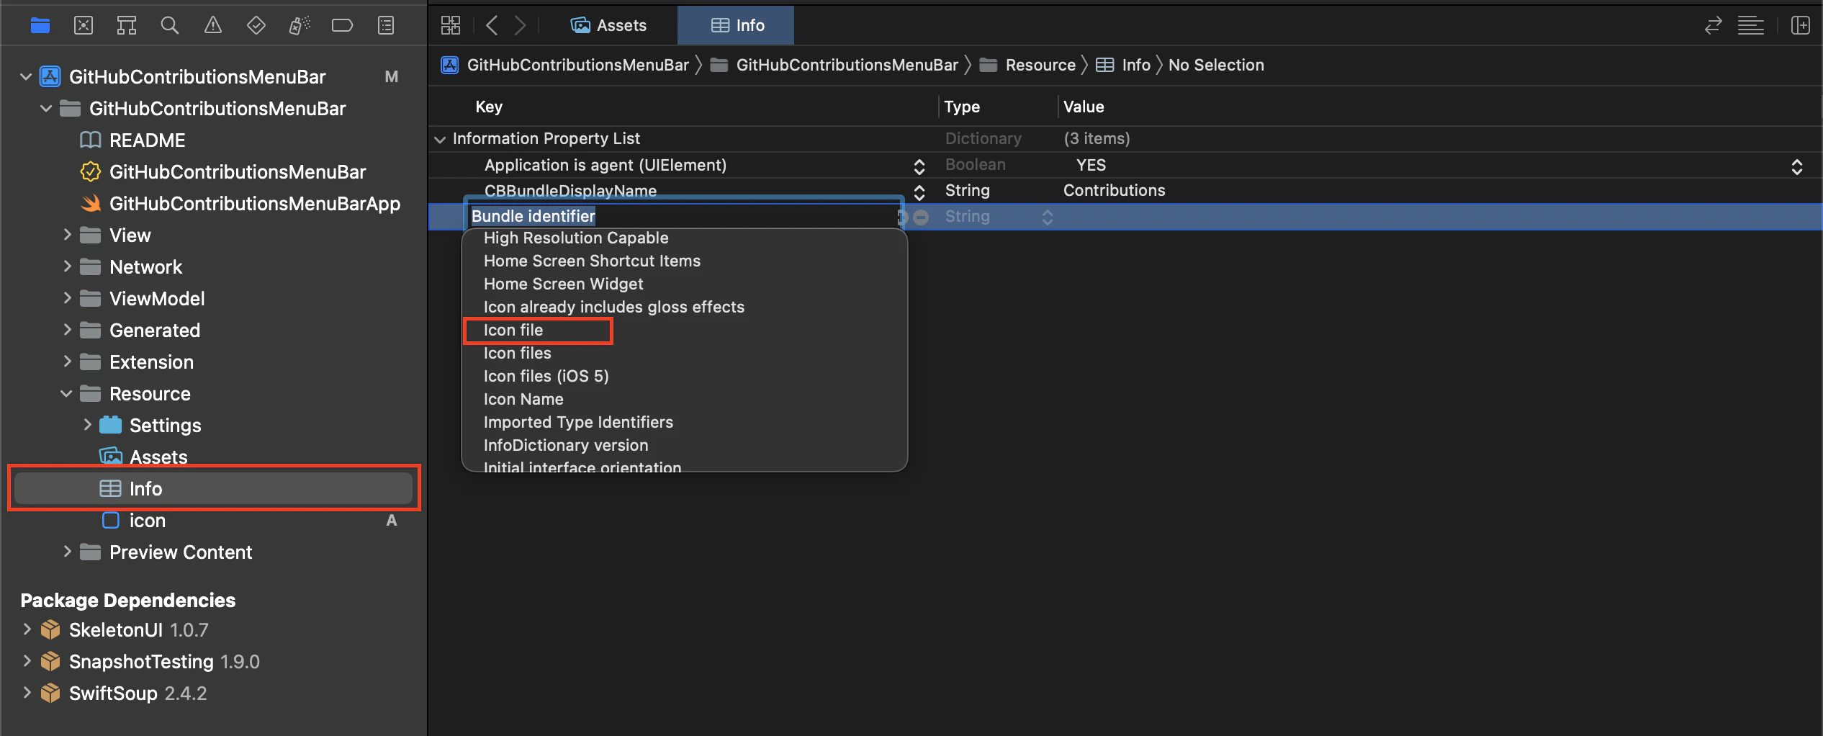Show the Report navigator
This screenshot has height=736, width=1823.
pos(386,26)
